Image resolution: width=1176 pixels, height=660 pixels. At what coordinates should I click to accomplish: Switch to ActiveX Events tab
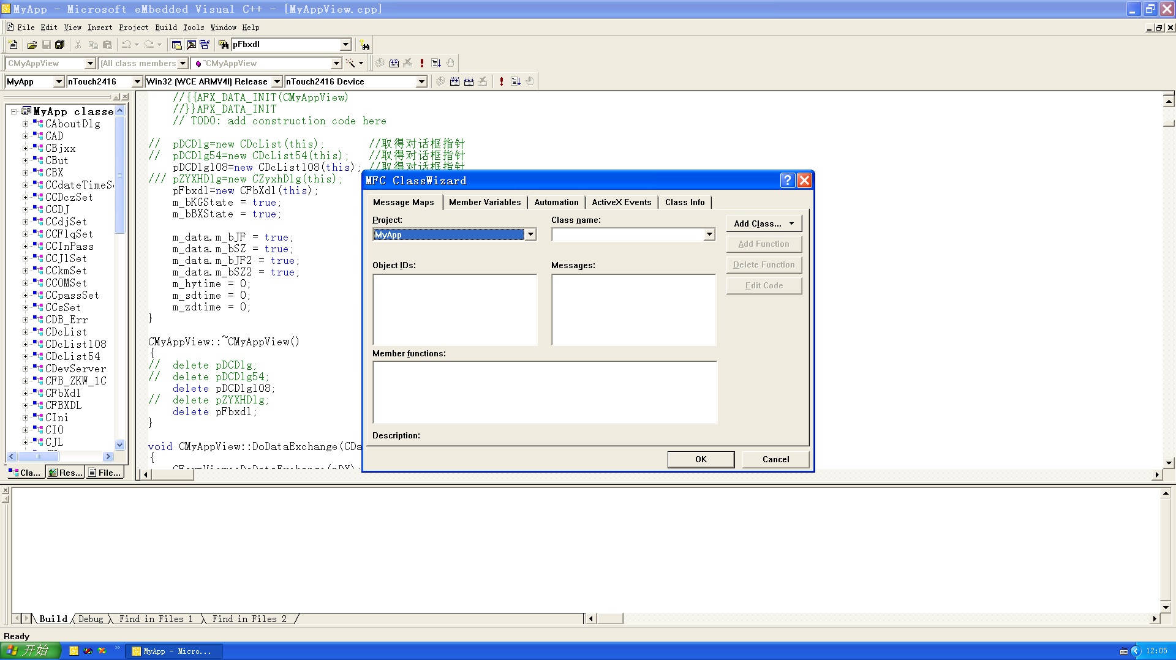pyautogui.click(x=621, y=203)
